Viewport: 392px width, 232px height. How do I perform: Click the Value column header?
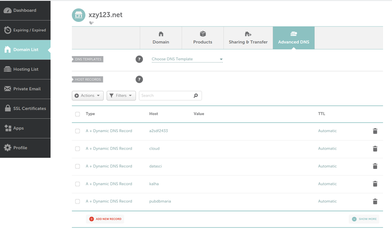pyautogui.click(x=199, y=114)
